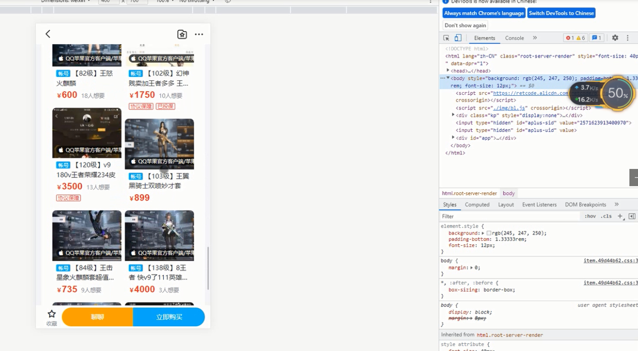Switch to the Console tab
638x351 pixels.
(x=514, y=38)
